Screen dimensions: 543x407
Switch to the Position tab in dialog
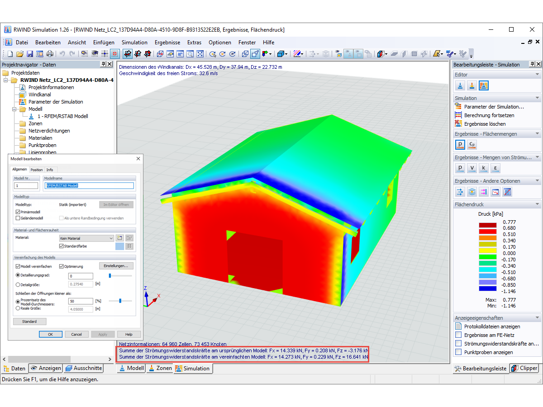point(37,170)
